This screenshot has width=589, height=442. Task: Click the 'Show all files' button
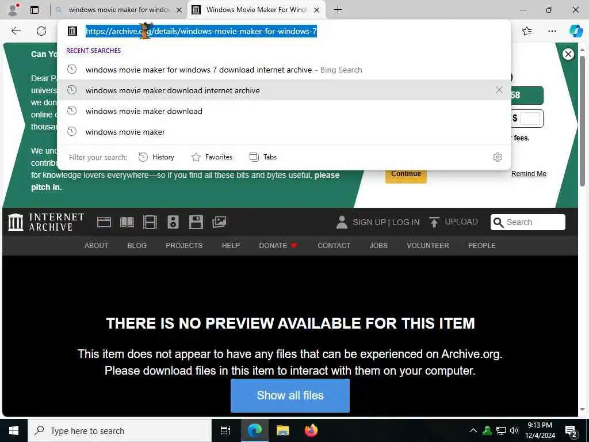[290, 395]
